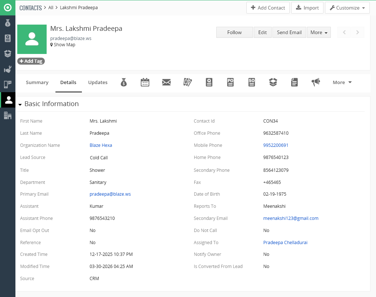Click Source value CRM
376x297 pixels.
pyautogui.click(x=94, y=279)
